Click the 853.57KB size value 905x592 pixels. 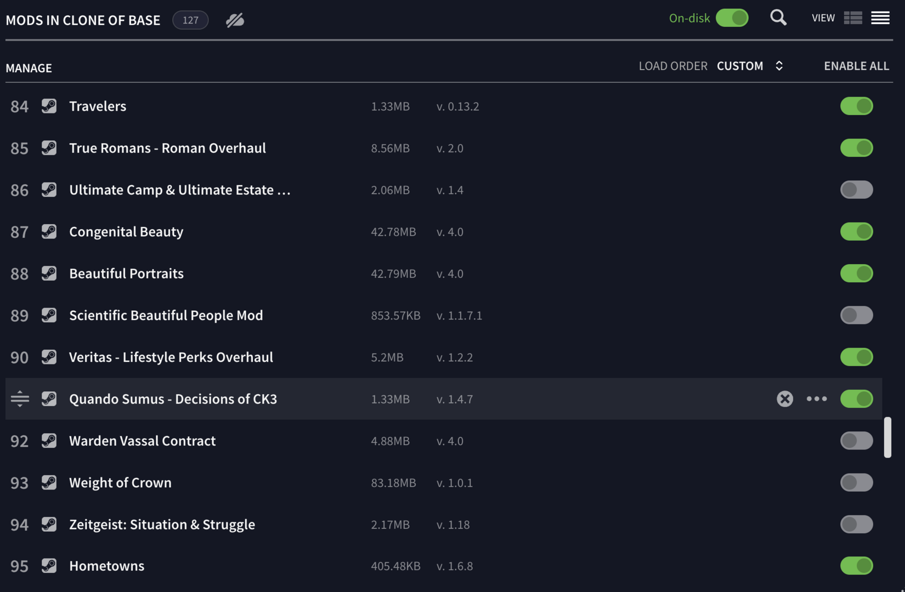(395, 315)
